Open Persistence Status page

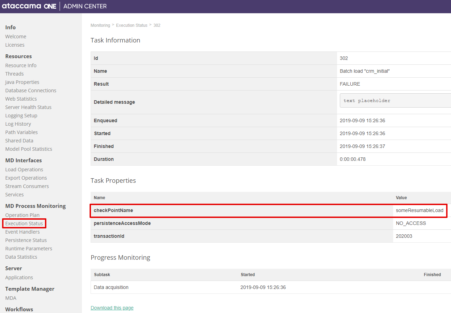point(26,240)
